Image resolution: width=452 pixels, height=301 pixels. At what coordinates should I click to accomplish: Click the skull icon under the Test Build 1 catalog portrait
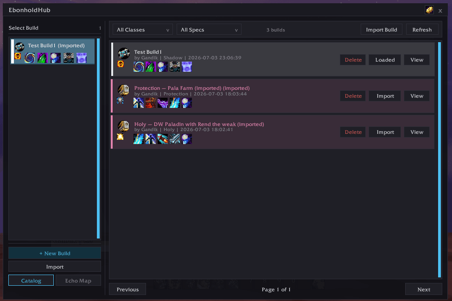121,64
